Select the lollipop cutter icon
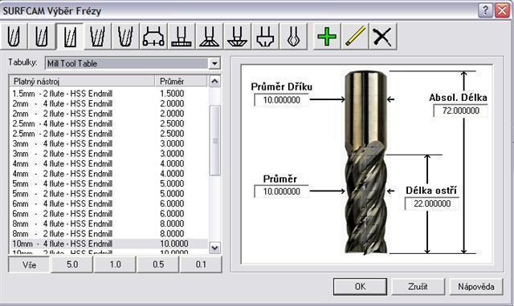 click(292, 36)
